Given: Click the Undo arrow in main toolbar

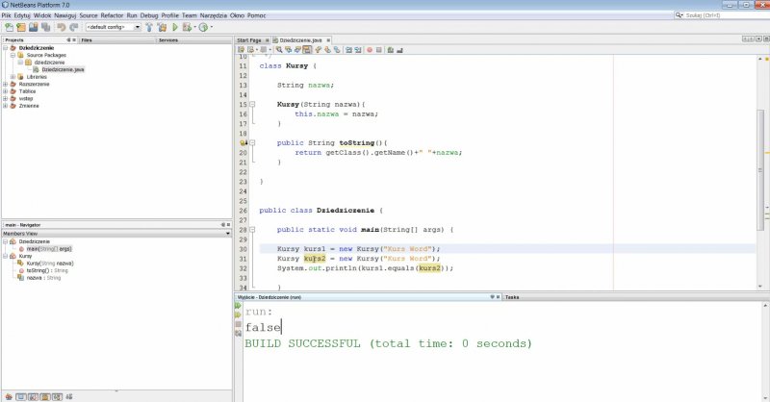Looking at the screenshot, I should 60,27.
